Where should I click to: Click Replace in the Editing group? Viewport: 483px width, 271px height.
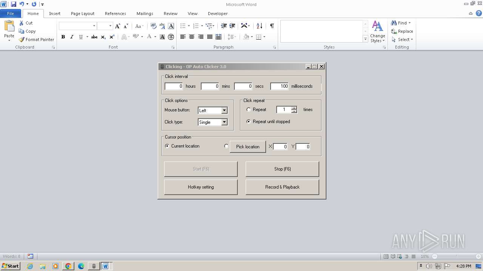click(x=402, y=31)
